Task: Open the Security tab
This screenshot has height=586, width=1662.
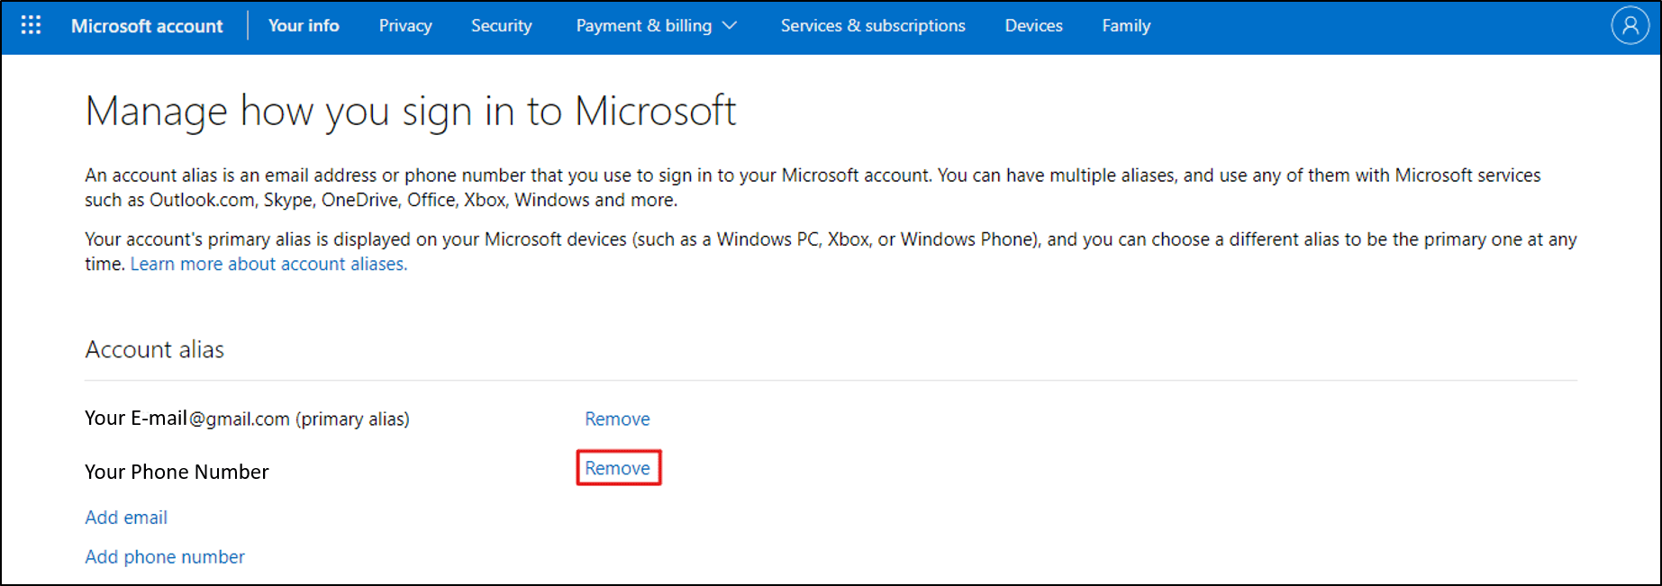Action: (x=502, y=26)
